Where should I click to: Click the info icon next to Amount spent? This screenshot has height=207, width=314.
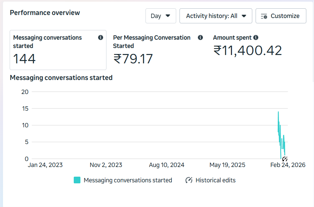pyautogui.click(x=256, y=38)
